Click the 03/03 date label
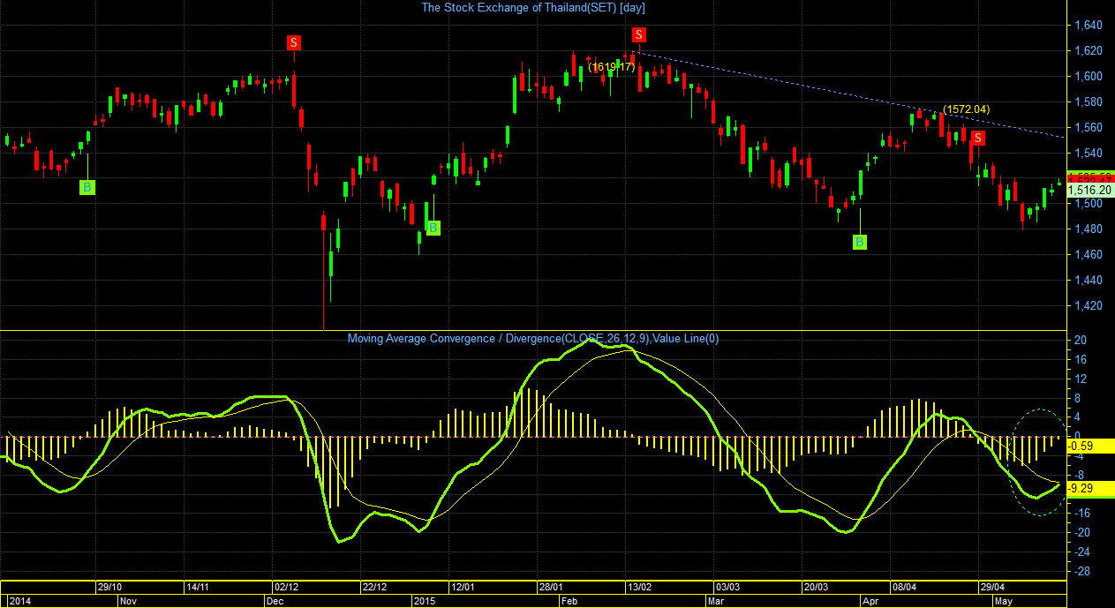 point(727,587)
